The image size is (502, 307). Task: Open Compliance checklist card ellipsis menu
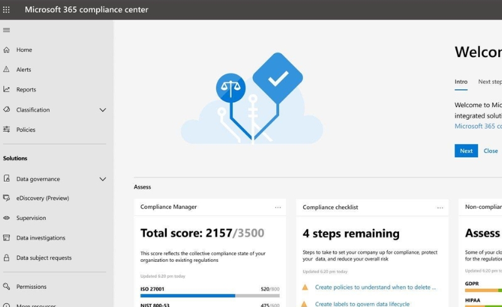pos(441,208)
